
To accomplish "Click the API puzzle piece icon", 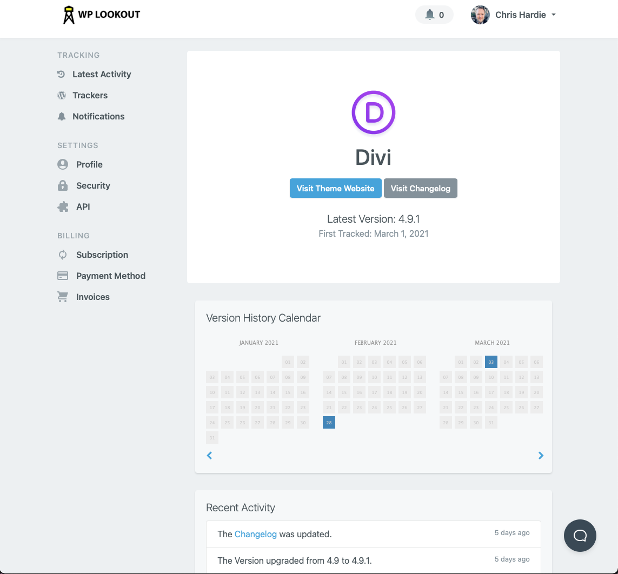I will click(63, 206).
